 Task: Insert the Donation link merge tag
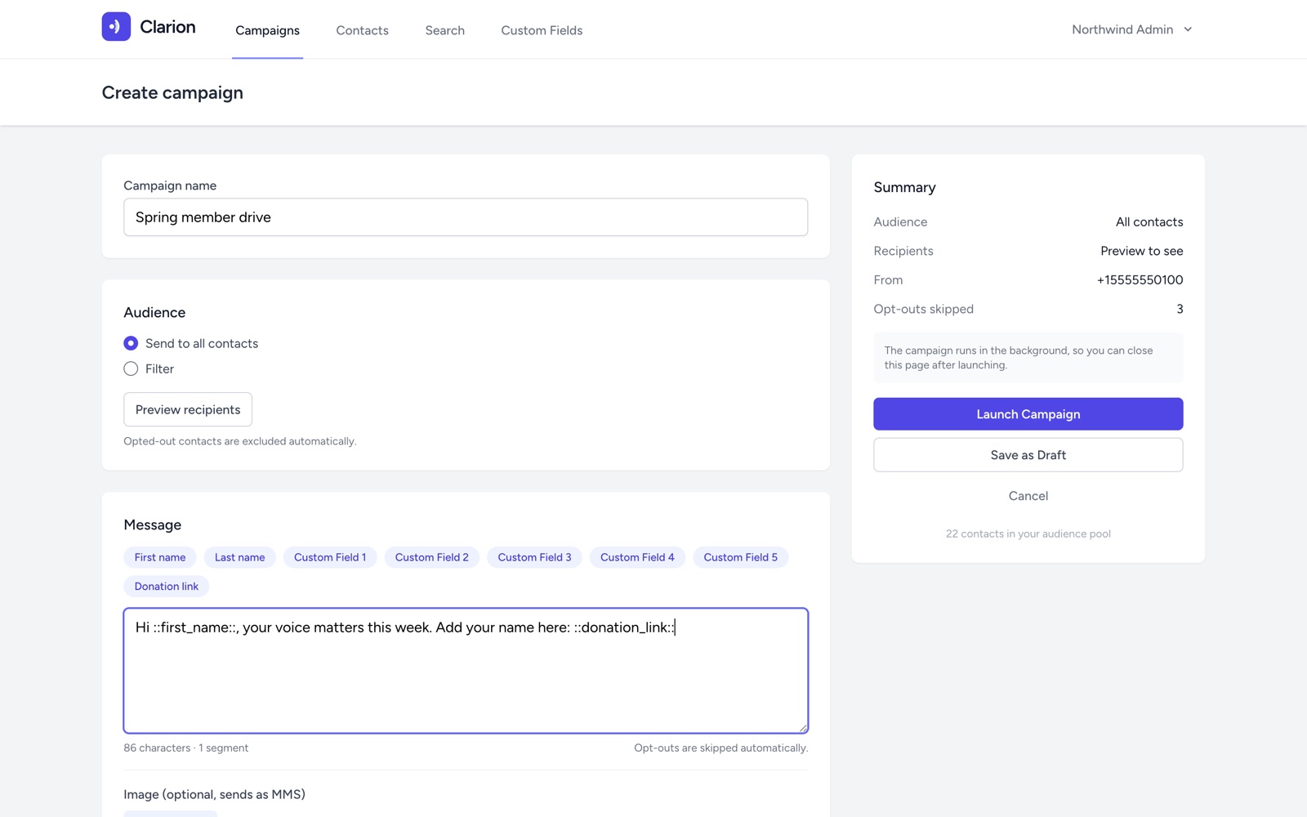[167, 586]
